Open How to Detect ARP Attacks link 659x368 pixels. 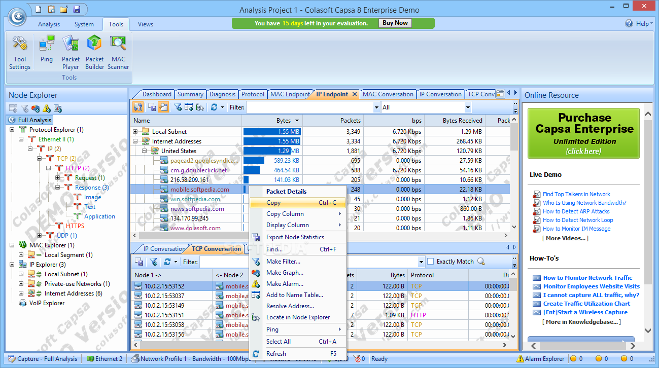point(576,211)
